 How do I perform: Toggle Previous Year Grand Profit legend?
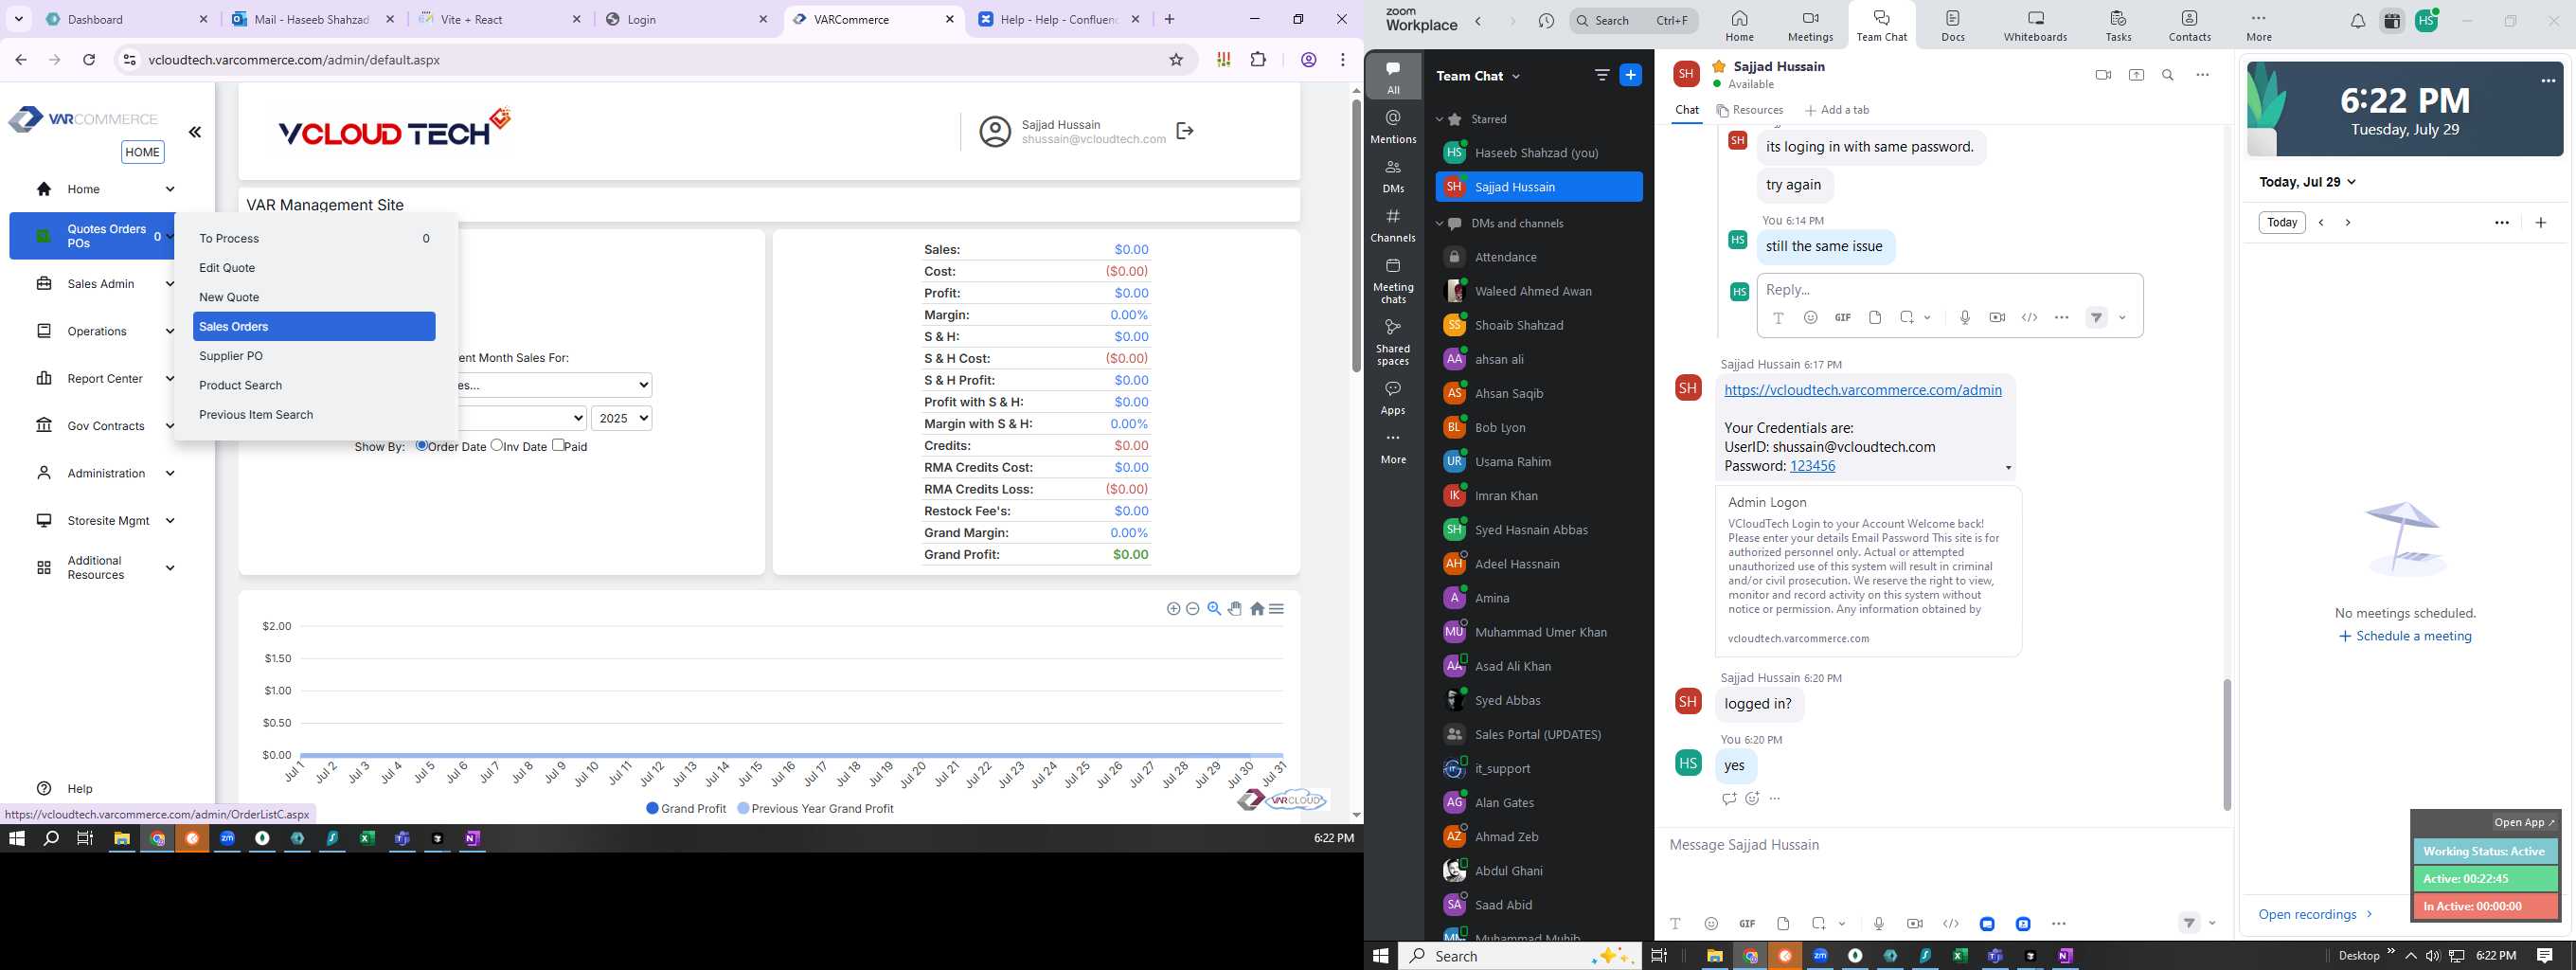tap(815, 808)
